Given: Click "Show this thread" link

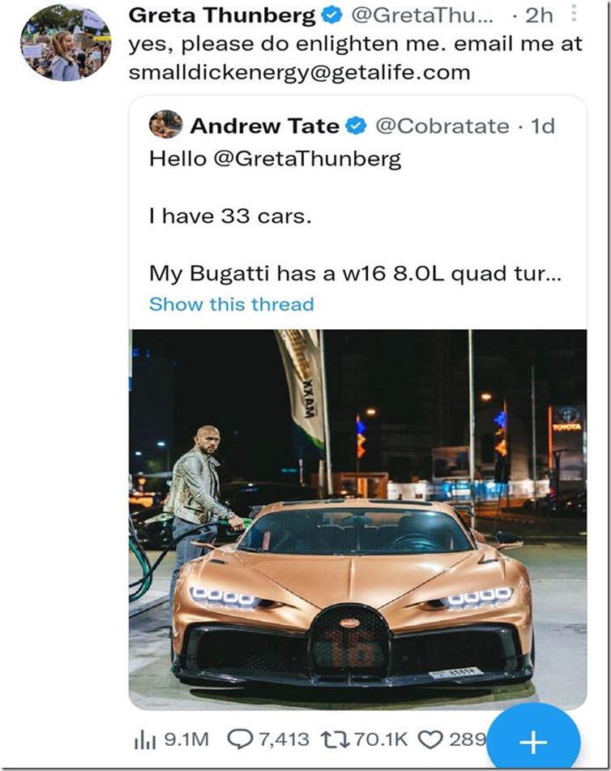Looking at the screenshot, I should 231,305.
